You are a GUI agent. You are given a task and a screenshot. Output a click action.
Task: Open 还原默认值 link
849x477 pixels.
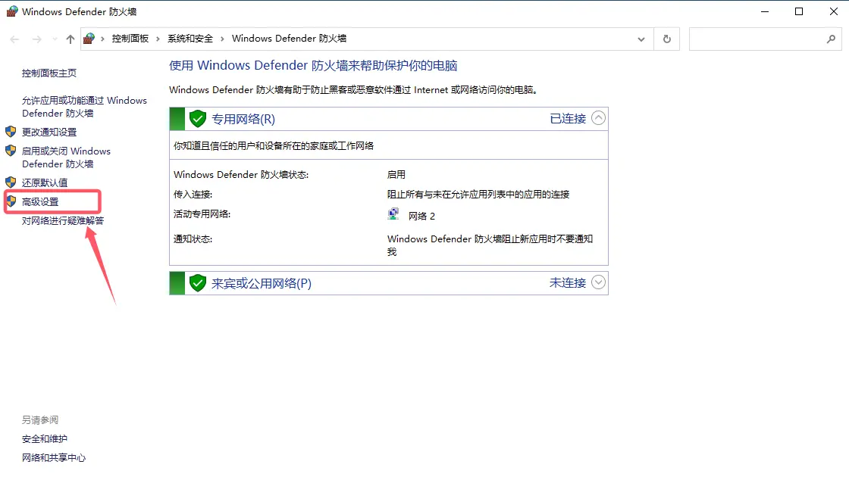(45, 182)
